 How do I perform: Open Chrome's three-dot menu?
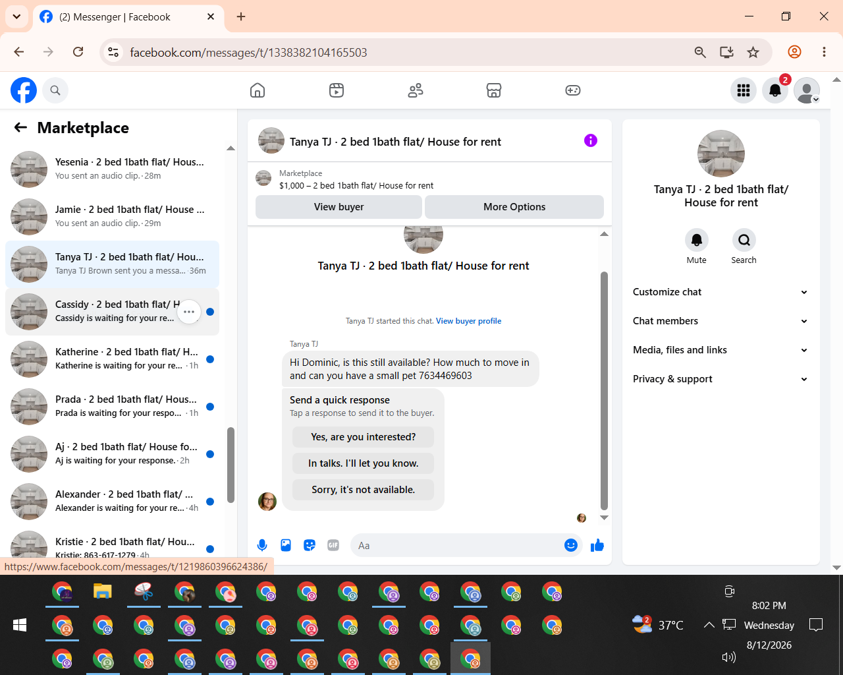[824, 52]
